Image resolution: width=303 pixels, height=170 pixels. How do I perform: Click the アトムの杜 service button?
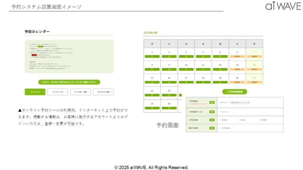point(80,92)
